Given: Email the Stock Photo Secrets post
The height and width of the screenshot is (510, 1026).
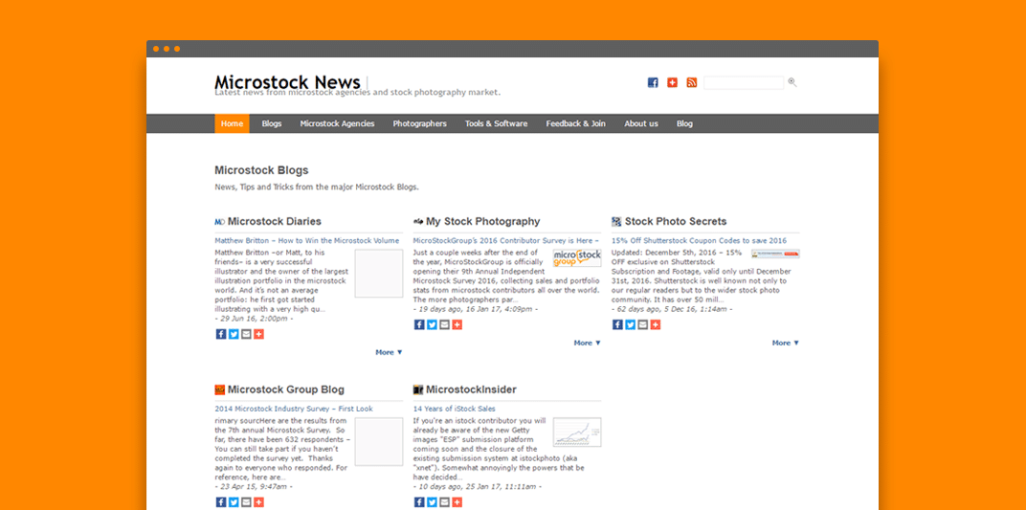Looking at the screenshot, I should tap(642, 325).
